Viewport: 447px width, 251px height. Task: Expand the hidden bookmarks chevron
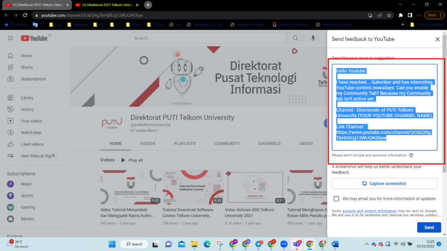(x=402, y=25)
